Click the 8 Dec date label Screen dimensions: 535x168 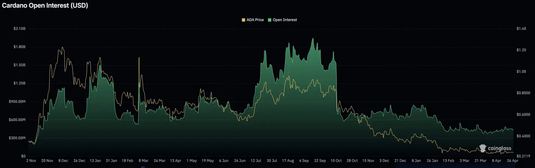click(63, 161)
